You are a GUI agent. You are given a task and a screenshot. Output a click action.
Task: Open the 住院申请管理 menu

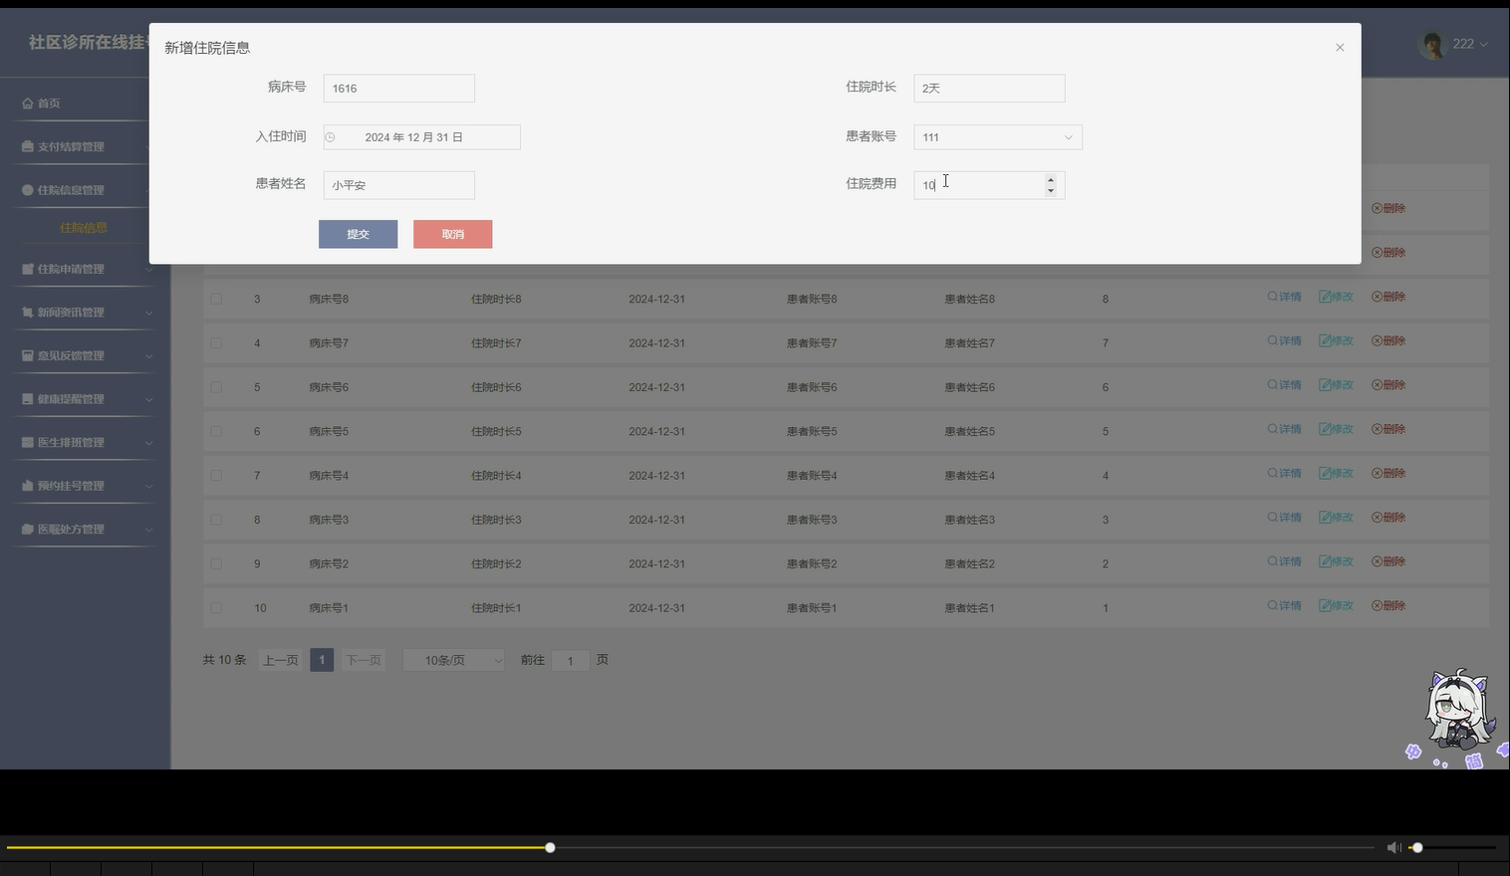[x=71, y=269]
